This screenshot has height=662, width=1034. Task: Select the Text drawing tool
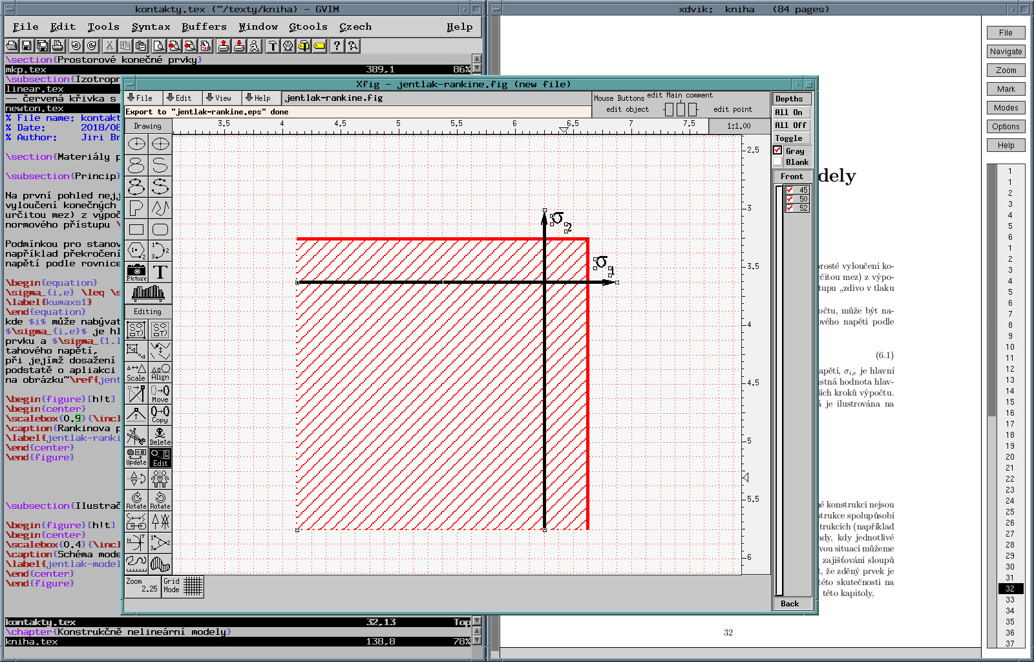[x=160, y=272]
